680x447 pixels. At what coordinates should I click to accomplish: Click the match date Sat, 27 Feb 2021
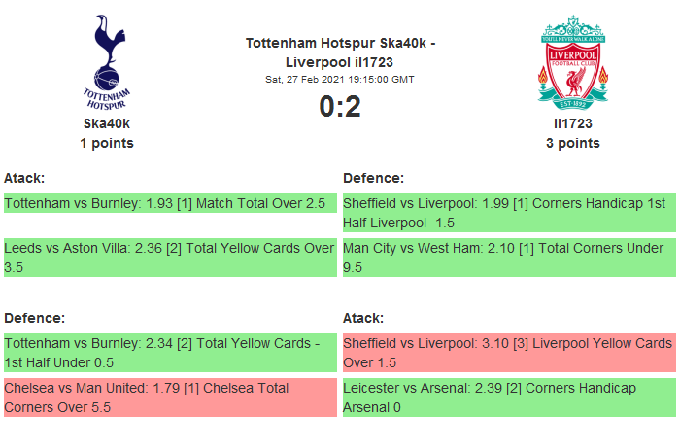point(340,79)
